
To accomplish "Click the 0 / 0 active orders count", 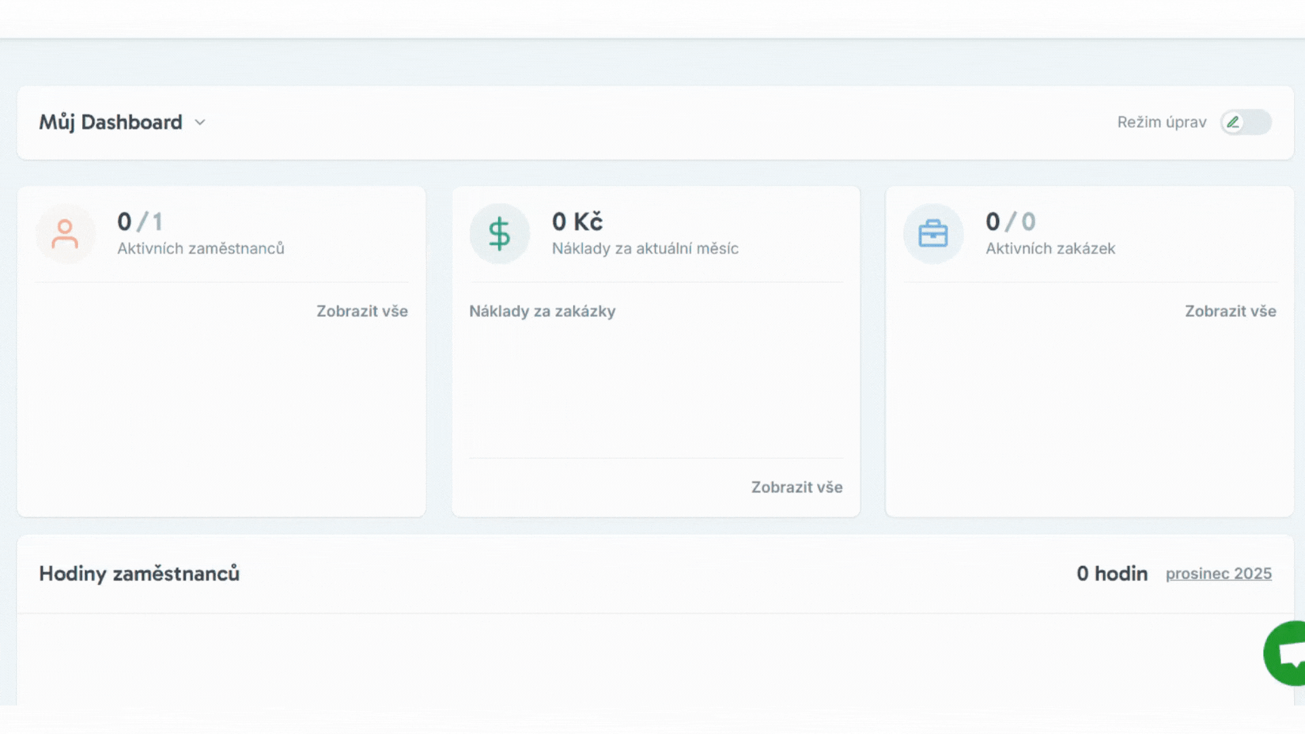I will coord(1010,222).
